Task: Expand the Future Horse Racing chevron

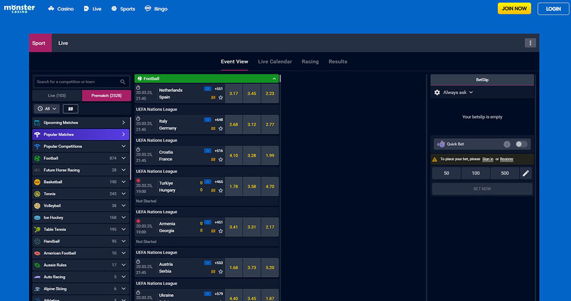Action: [123, 170]
